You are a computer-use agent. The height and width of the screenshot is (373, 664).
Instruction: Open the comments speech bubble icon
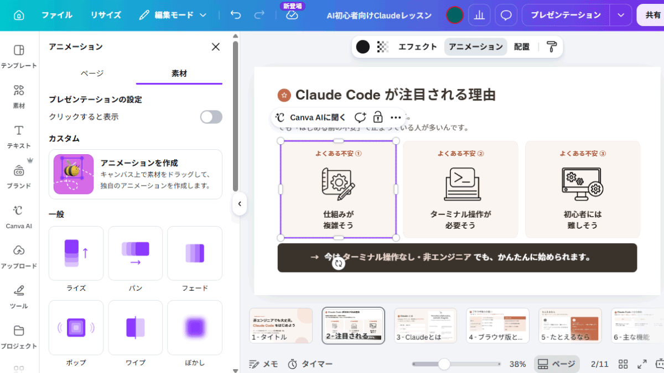506,15
